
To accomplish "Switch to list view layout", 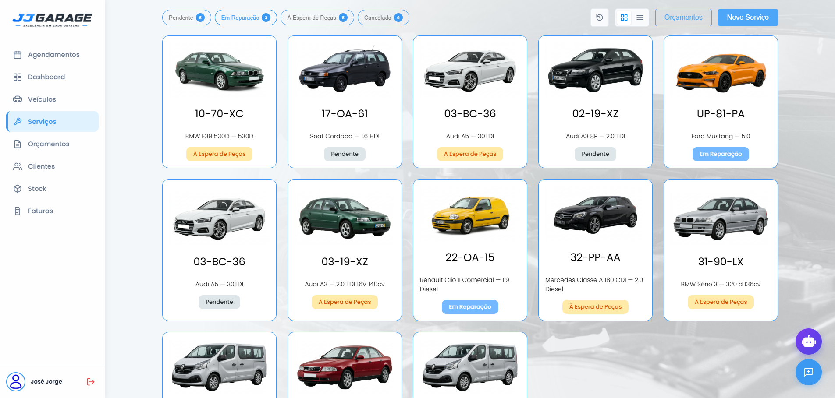I will (x=640, y=18).
